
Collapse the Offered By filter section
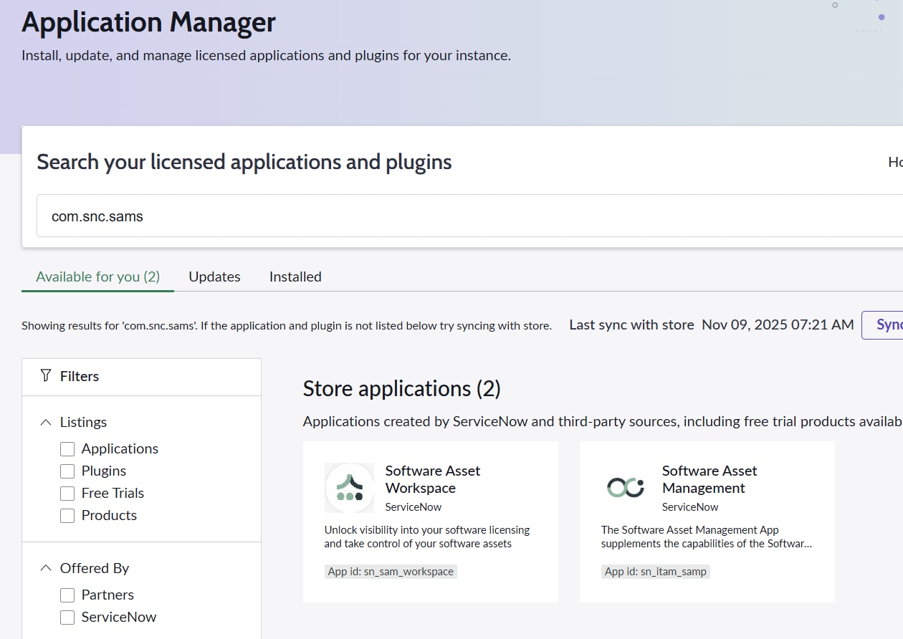click(x=46, y=569)
